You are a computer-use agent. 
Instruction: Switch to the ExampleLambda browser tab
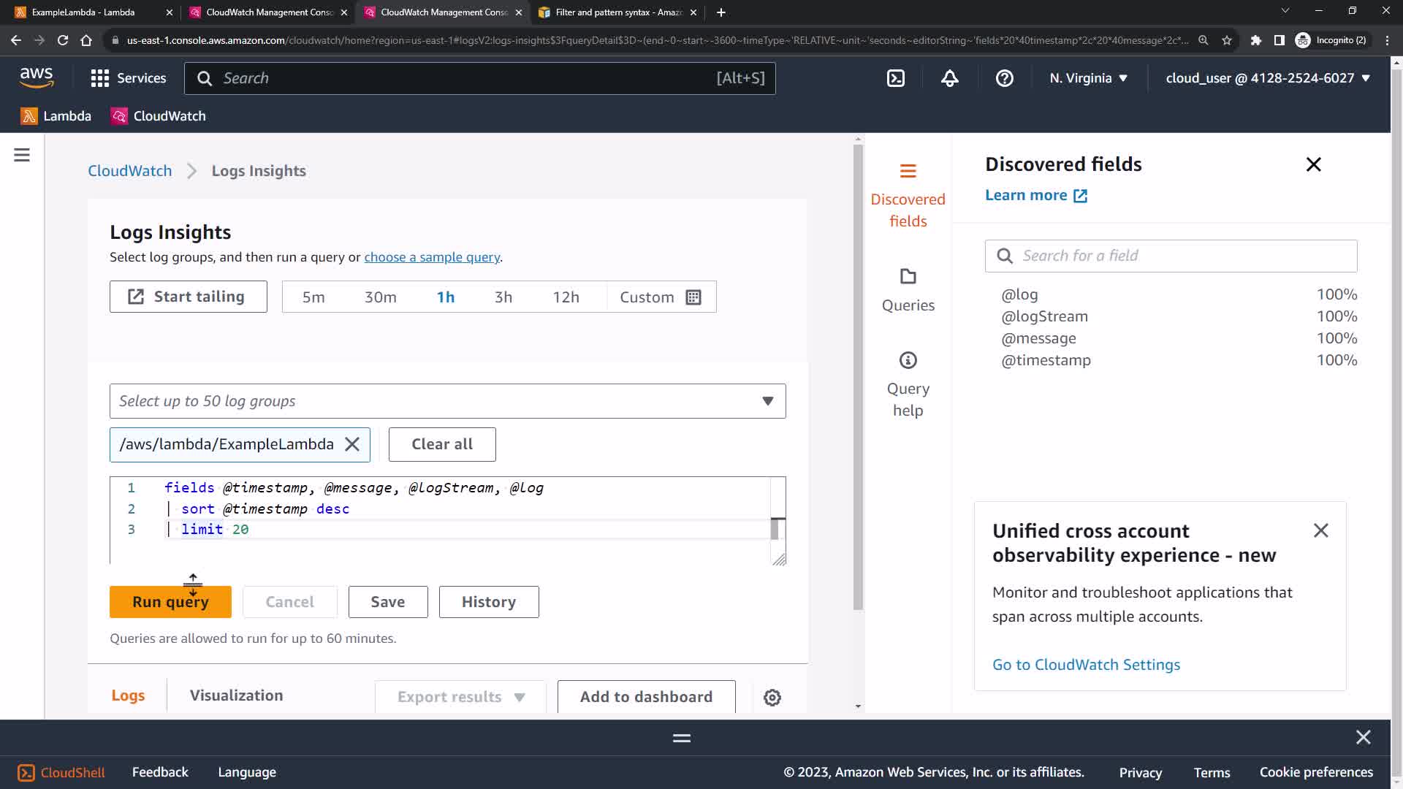pyautogui.click(x=83, y=12)
